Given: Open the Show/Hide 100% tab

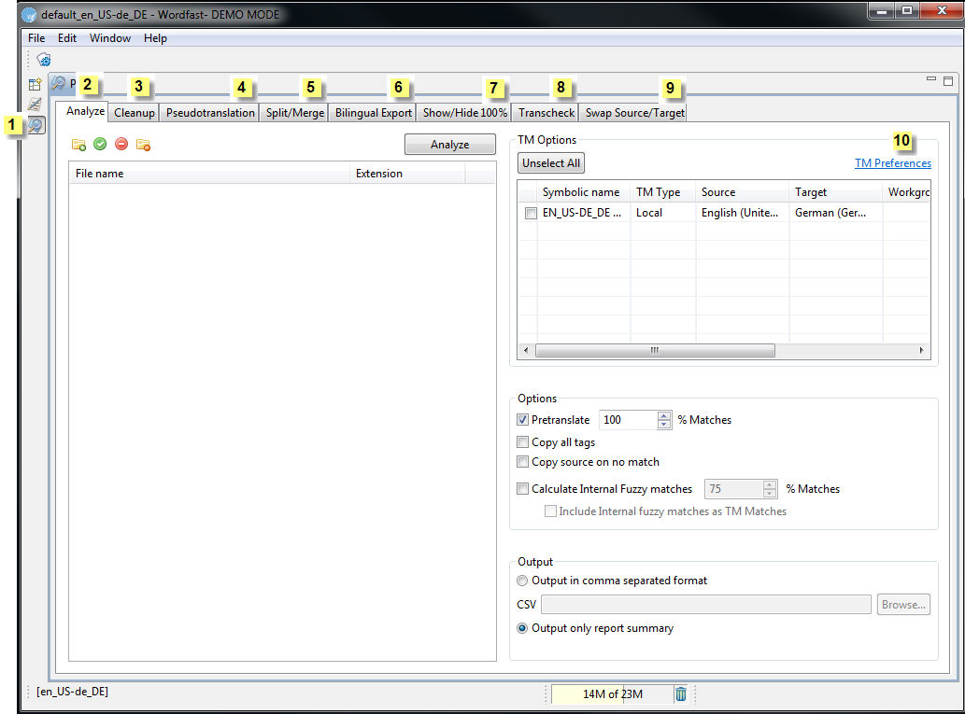Looking at the screenshot, I should [x=464, y=113].
